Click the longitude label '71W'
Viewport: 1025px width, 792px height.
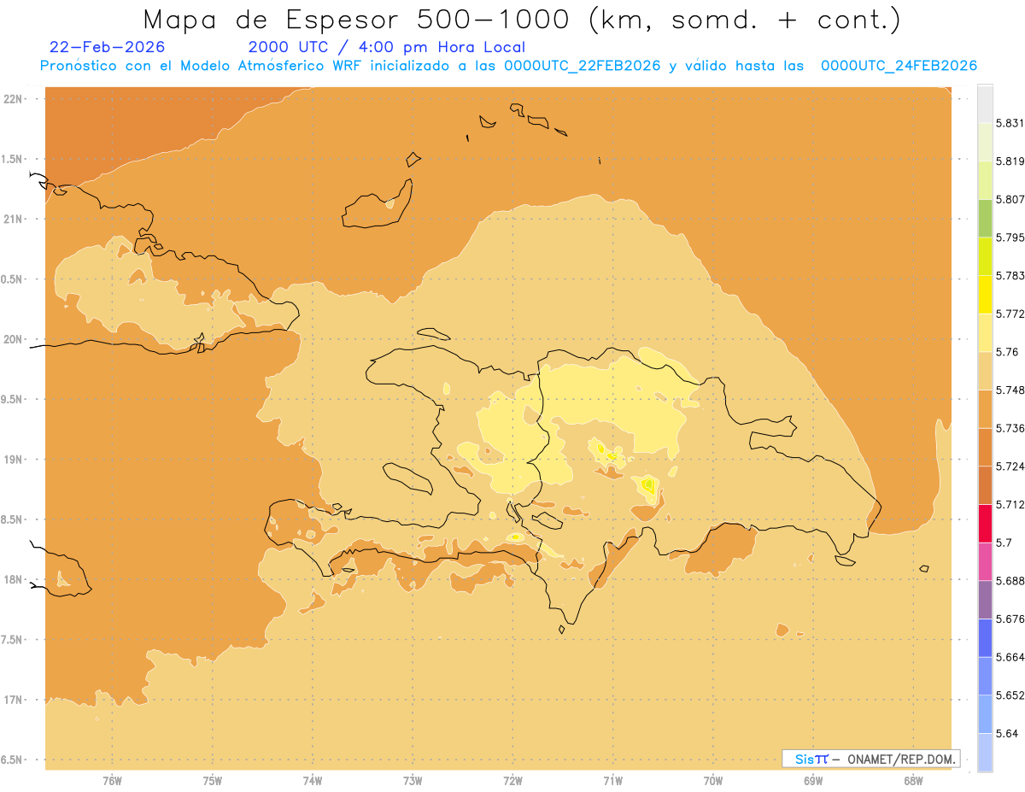point(612,780)
